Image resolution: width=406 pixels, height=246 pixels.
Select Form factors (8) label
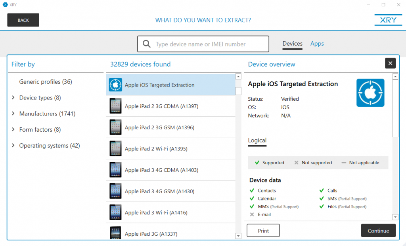40,130
